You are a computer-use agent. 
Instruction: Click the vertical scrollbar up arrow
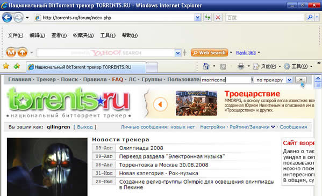318,78
